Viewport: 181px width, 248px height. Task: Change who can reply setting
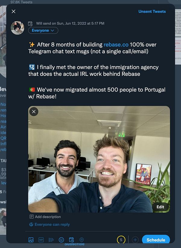(x=49, y=224)
